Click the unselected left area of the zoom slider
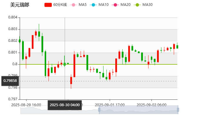 59,110
